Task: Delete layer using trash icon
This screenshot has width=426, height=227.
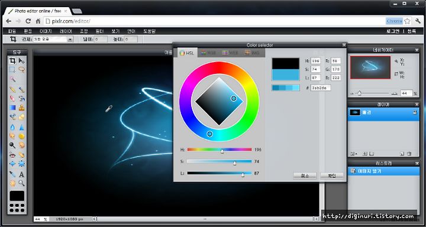Action: click(x=409, y=154)
